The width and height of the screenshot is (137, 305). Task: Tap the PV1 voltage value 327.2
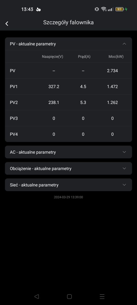[54, 87]
